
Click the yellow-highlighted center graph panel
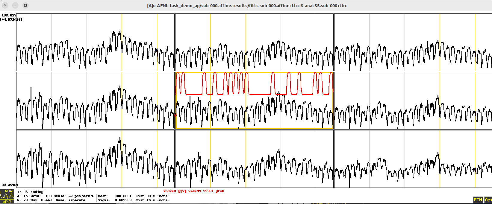[254, 114]
